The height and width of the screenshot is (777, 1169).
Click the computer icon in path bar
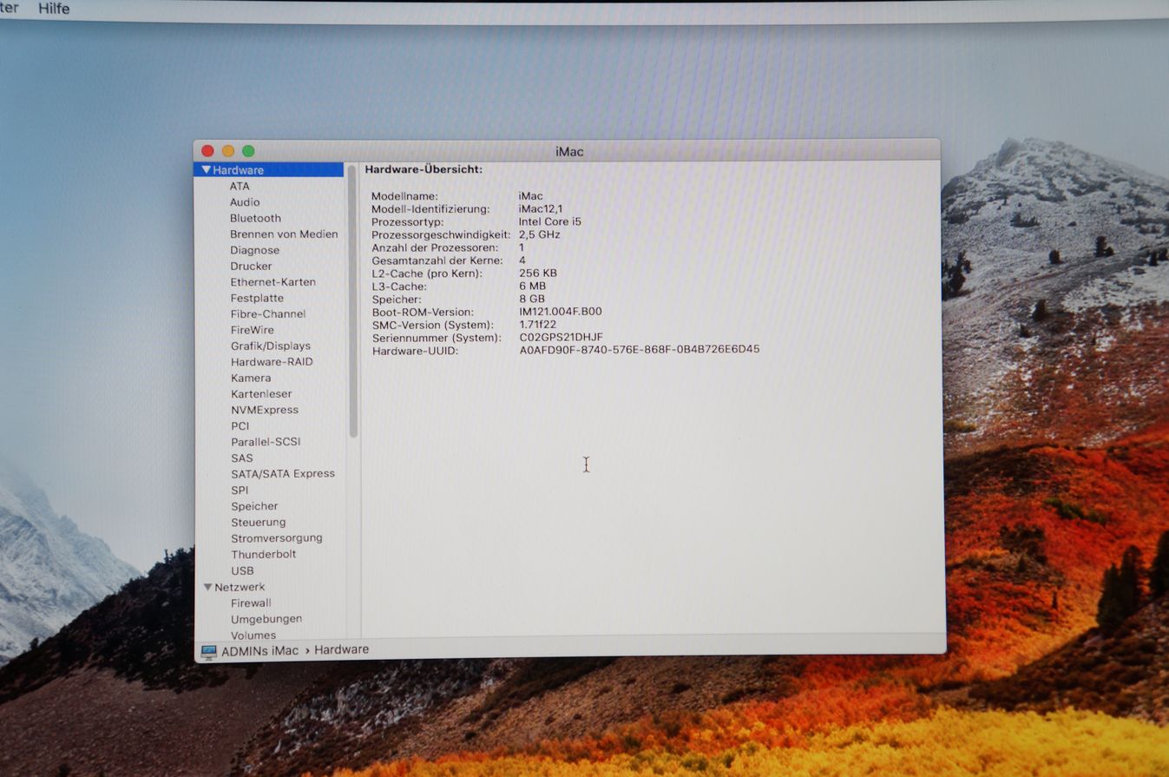click(x=208, y=651)
